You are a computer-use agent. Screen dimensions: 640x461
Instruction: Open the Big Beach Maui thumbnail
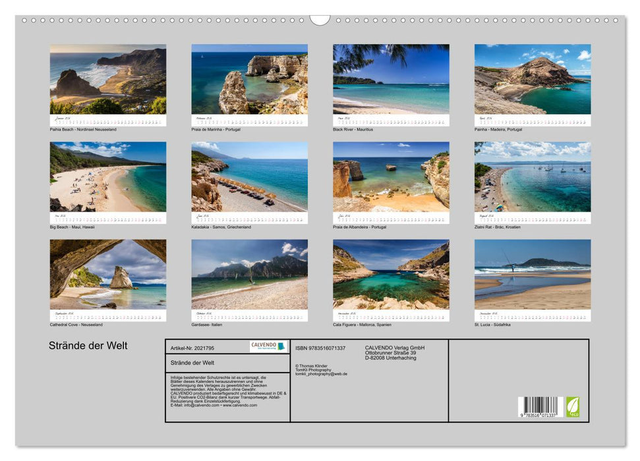108,177
